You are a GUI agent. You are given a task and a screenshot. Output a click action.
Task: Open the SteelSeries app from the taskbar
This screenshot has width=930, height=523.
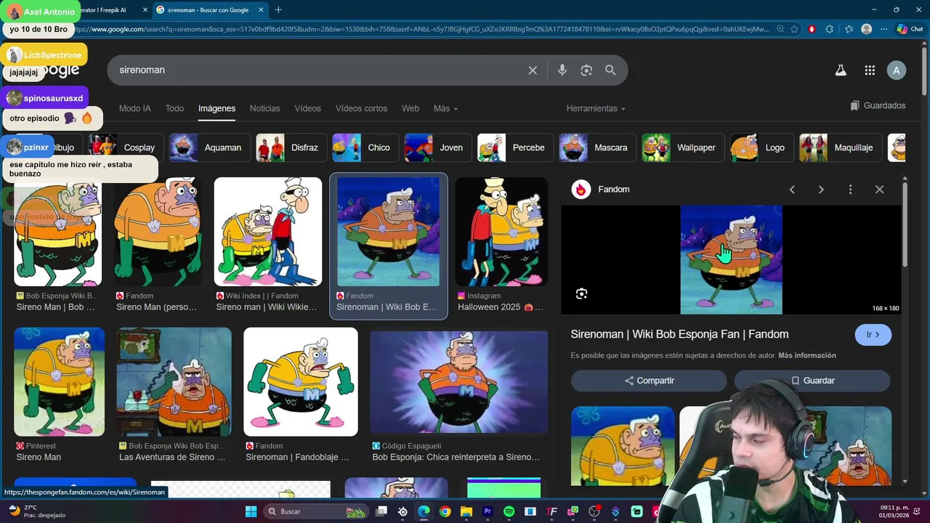pos(403,511)
